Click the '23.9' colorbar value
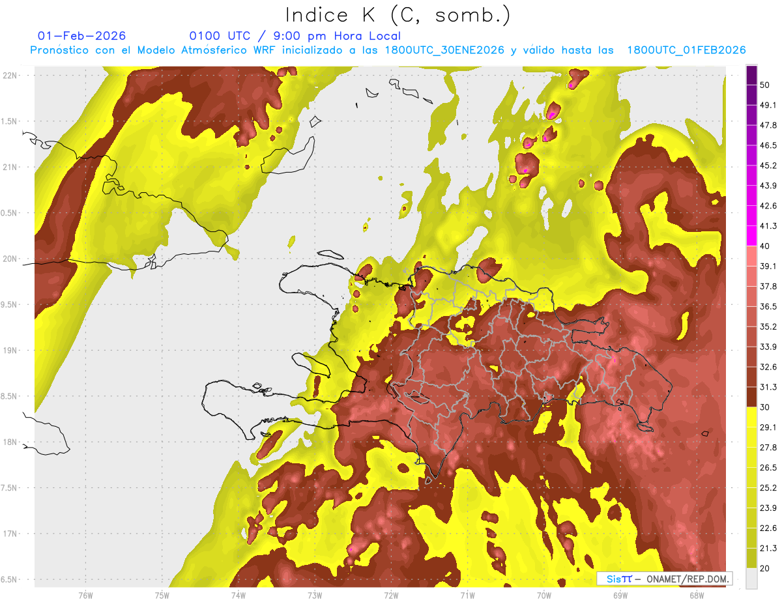The height and width of the screenshot is (604, 782). [768, 508]
